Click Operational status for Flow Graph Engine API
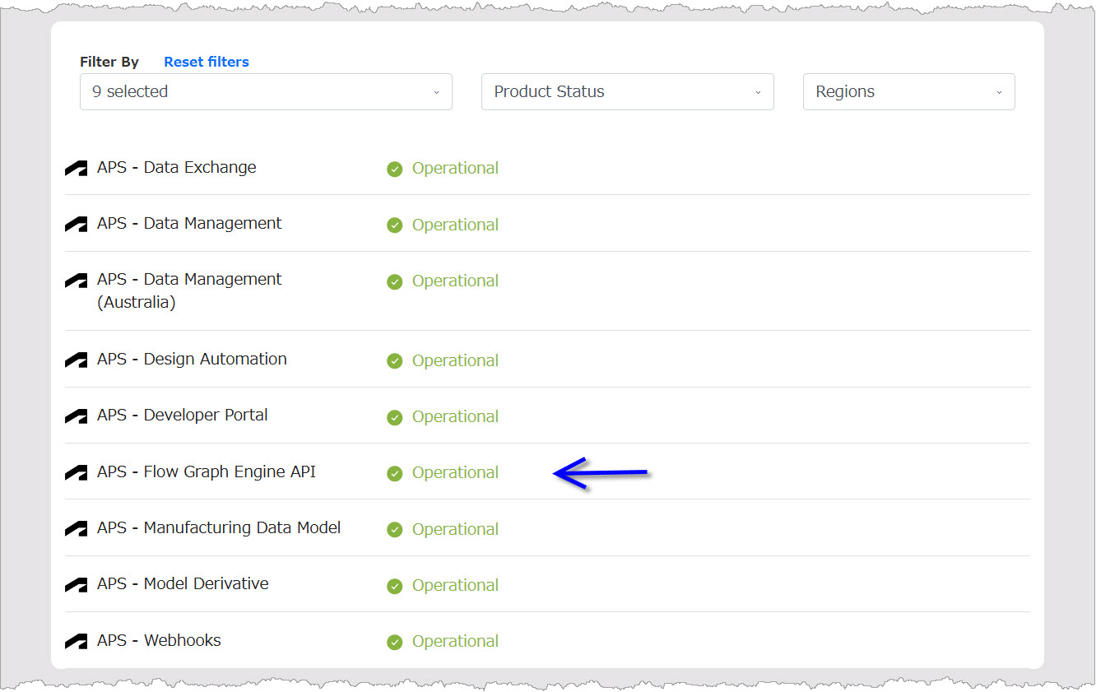1096x692 pixels. (455, 472)
